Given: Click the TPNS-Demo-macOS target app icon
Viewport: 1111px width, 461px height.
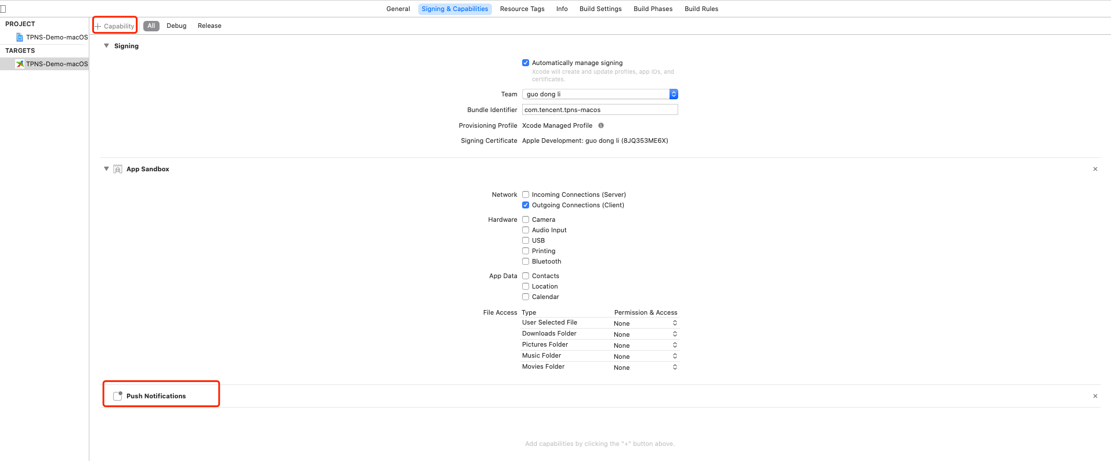Looking at the screenshot, I should click(x=20, y=64).
